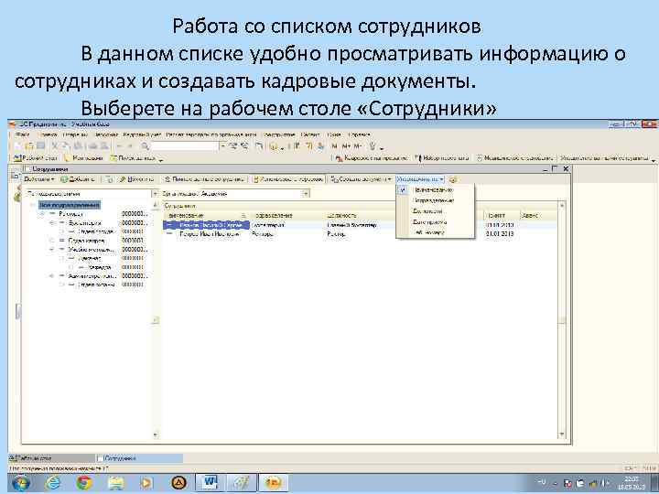Click the Windows Start button
The width and height of the screenshot is (659, 494).
pyautogui.click(x=21, y=482)
